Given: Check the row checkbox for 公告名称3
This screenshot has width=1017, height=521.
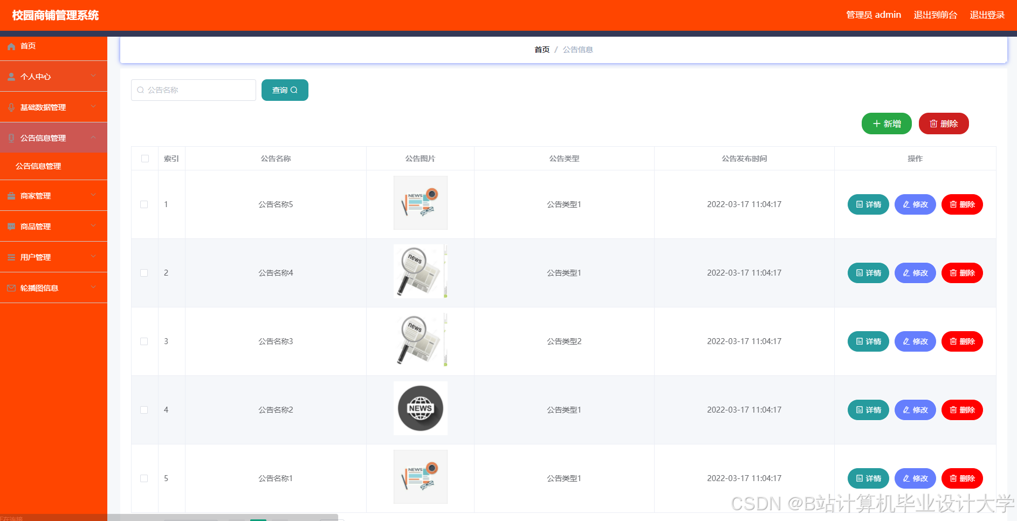Looking at the screenshot, I should point(144,341).
